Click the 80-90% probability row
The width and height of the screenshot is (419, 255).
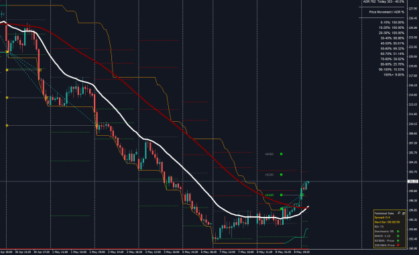coord(392,64)
